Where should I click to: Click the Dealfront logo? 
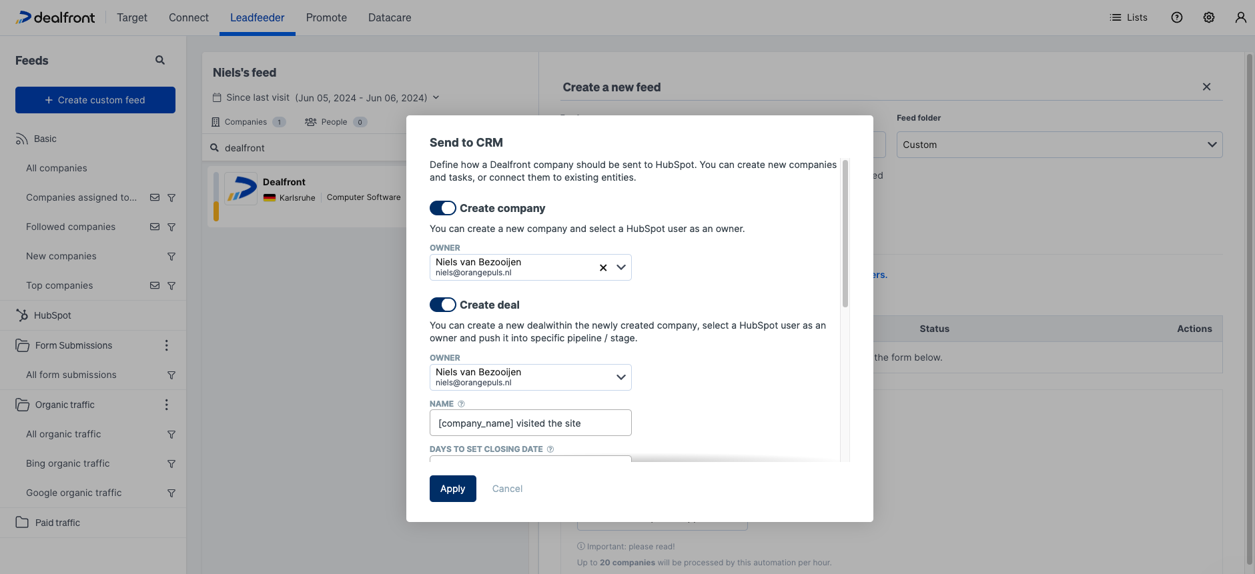(x=55, y=17)
